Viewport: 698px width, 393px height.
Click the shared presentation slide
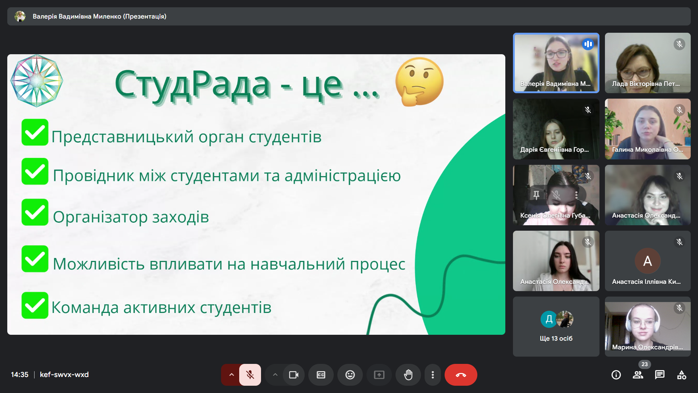tap(256, 194)
